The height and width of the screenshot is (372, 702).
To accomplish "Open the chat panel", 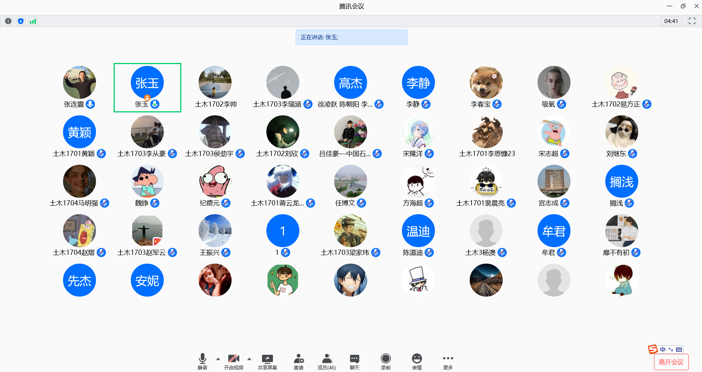I will pyautogui.click(x=354, y=361).
